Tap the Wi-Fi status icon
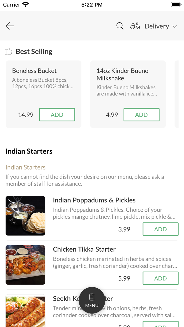 pyautogui.click(x=25, y=5)
